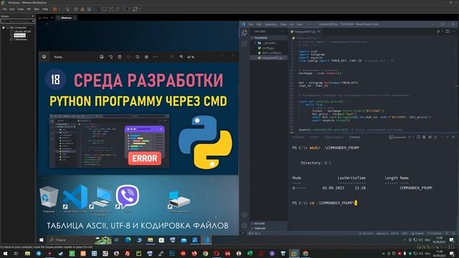Close the telegramBOT.py editor tab
The width and height of the screenshot is (459, 258).
click(x=318, y=32)
